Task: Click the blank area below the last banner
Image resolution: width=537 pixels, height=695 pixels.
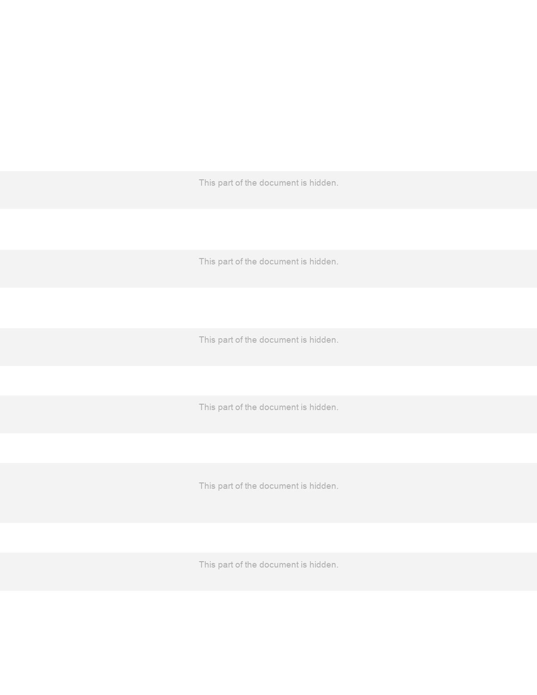Action: [x=268, y=643]
